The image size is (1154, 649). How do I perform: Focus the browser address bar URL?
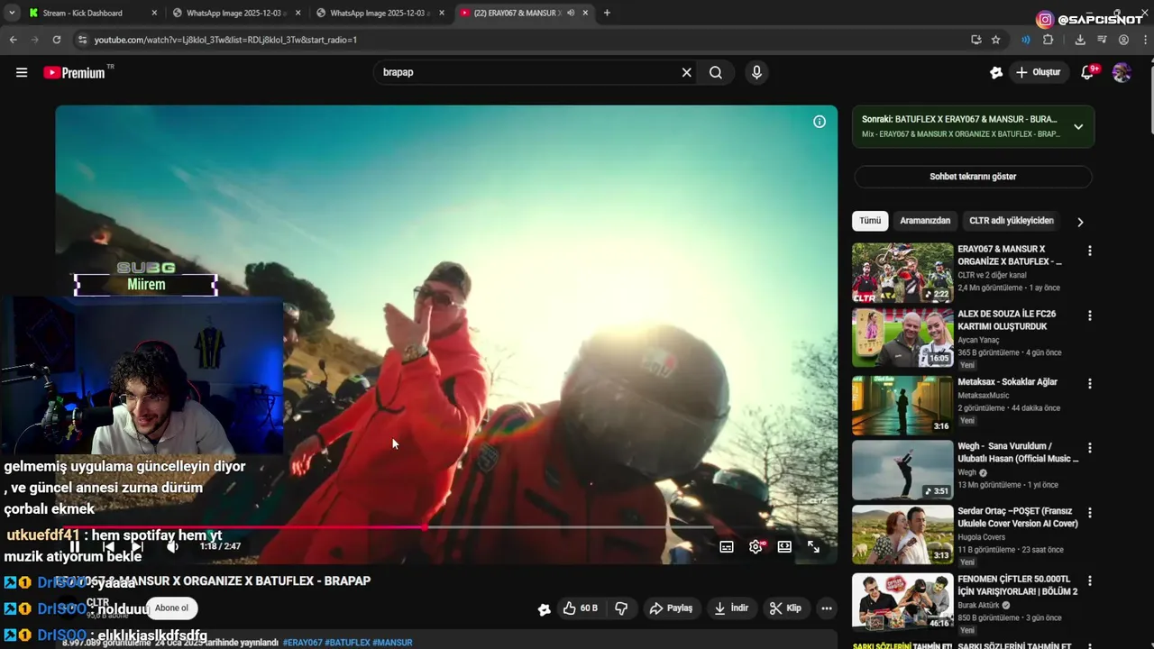(225, 40)
